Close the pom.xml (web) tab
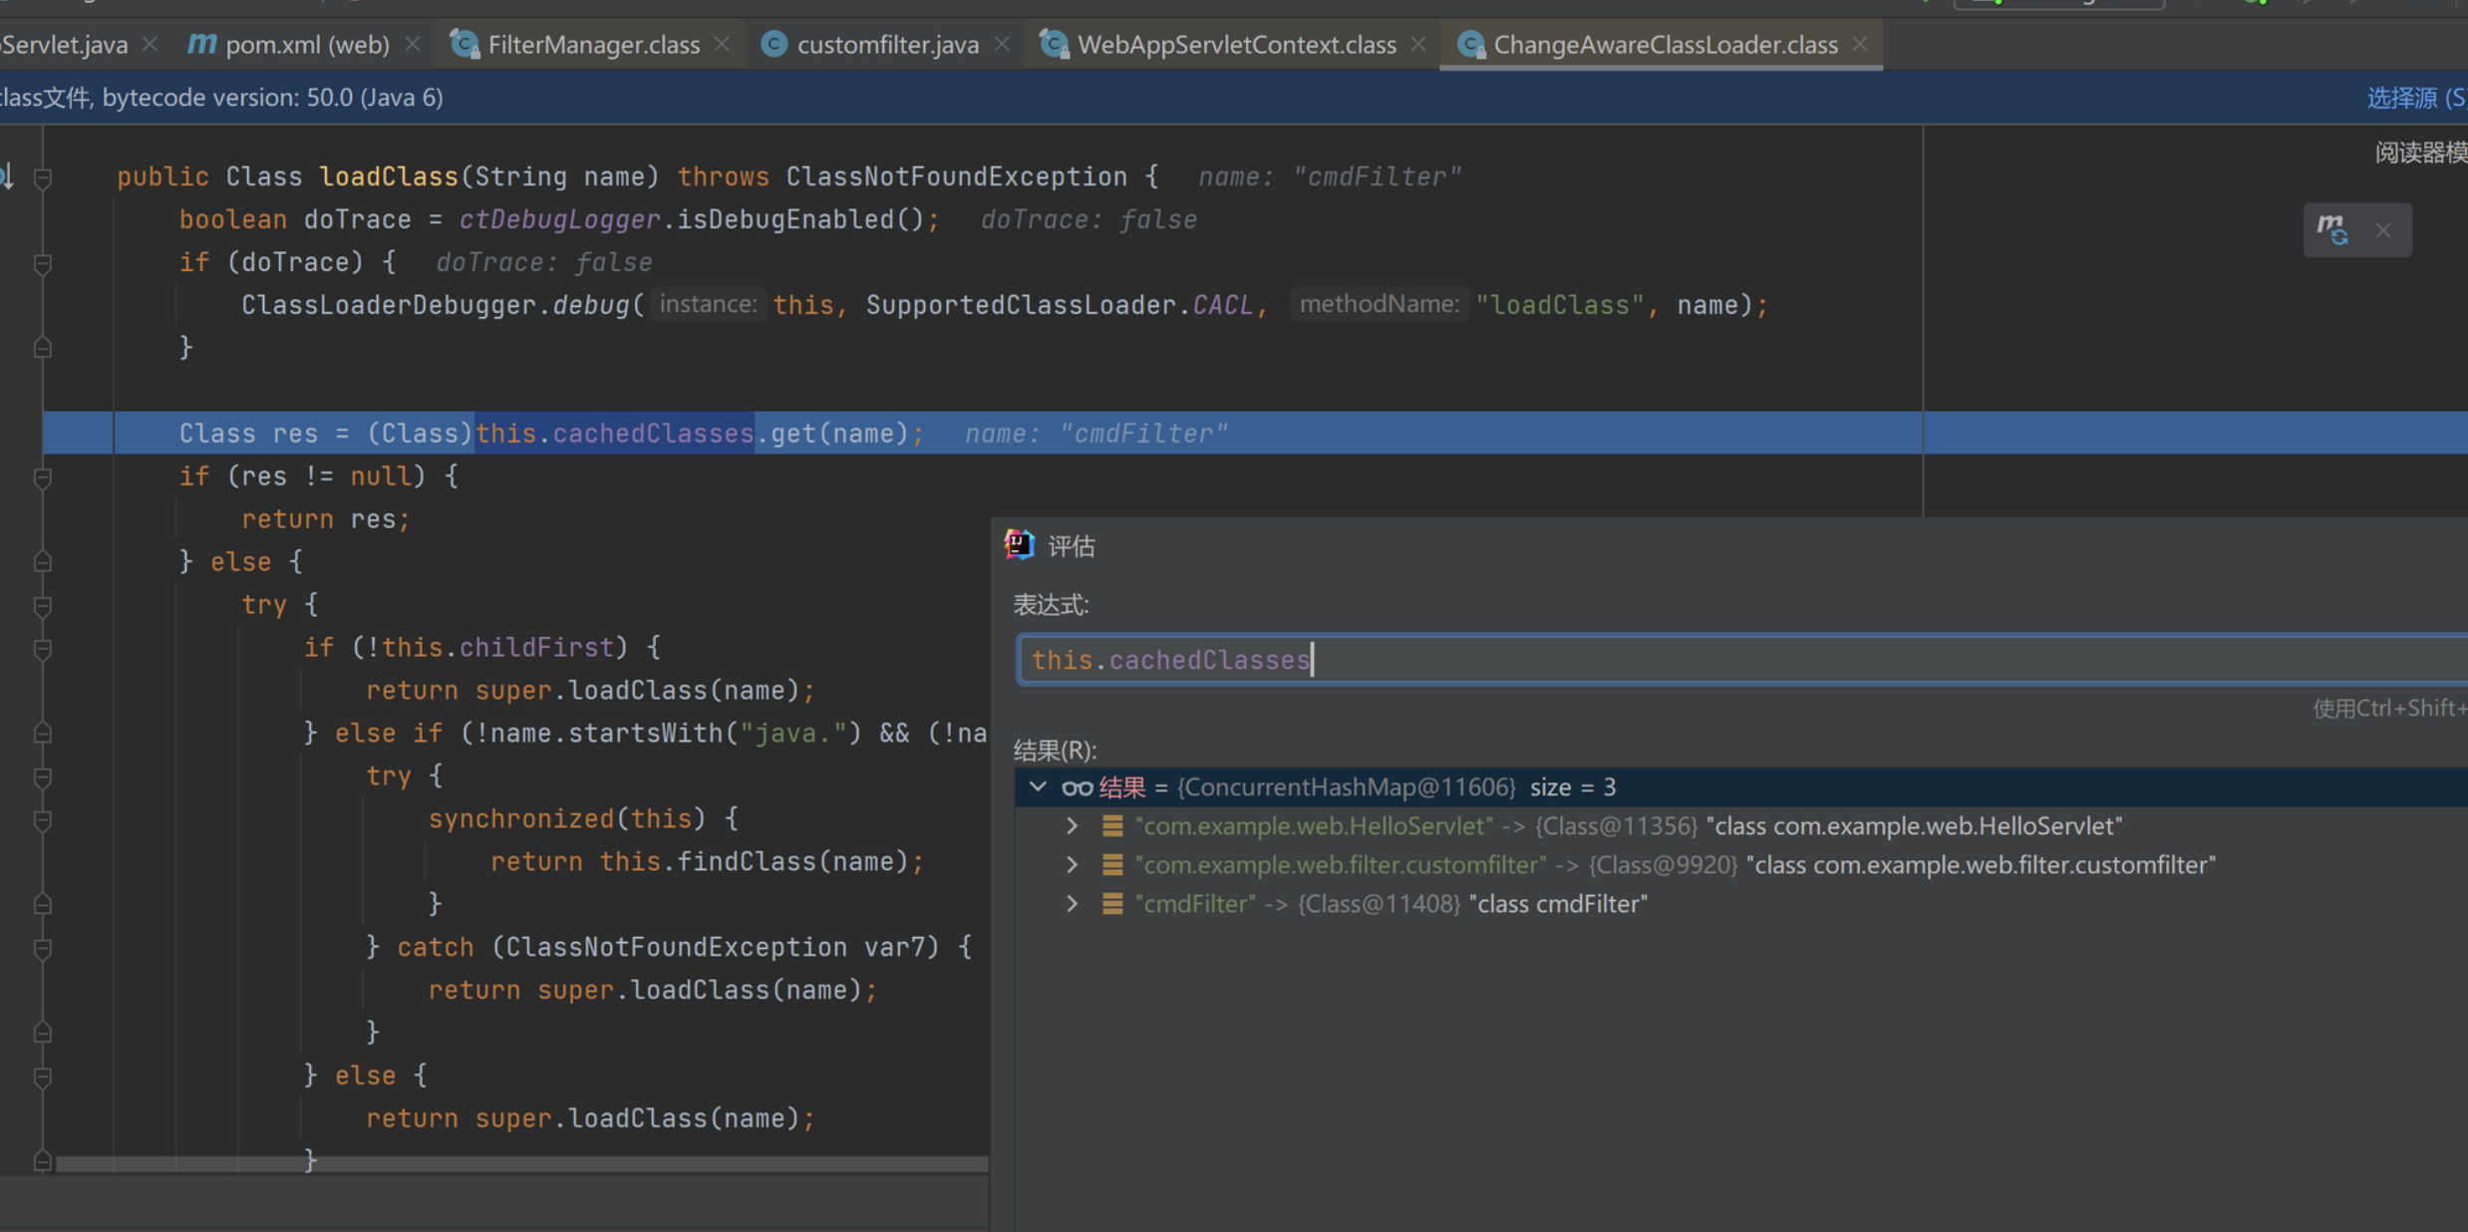Image resolution: width=2468 pixels, height=1232 pixels. pyautogui.click(x=412, y=45)
